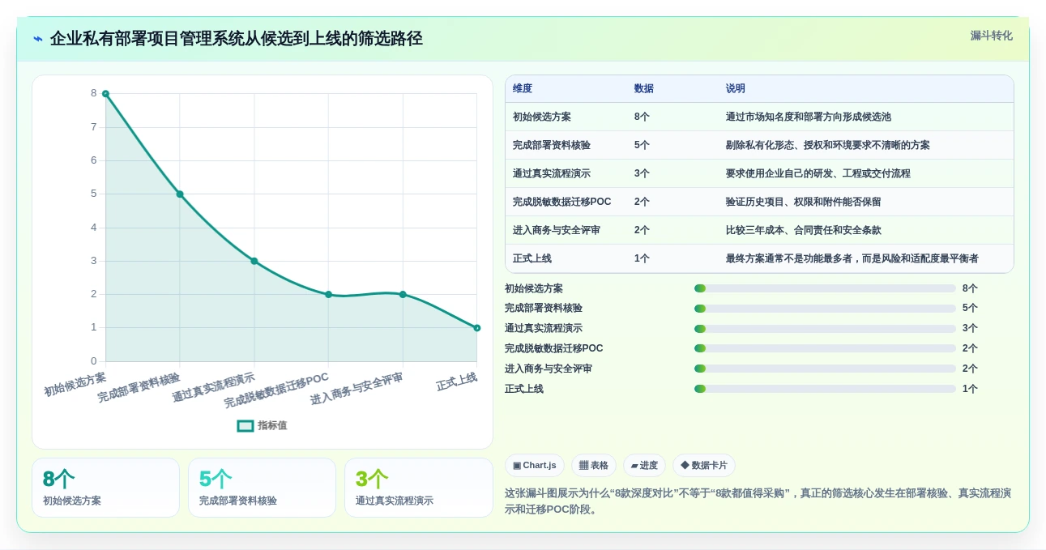Click the 进度 tag button
Viewport: 1046px width, 550px height.
(x=644, y=465)
